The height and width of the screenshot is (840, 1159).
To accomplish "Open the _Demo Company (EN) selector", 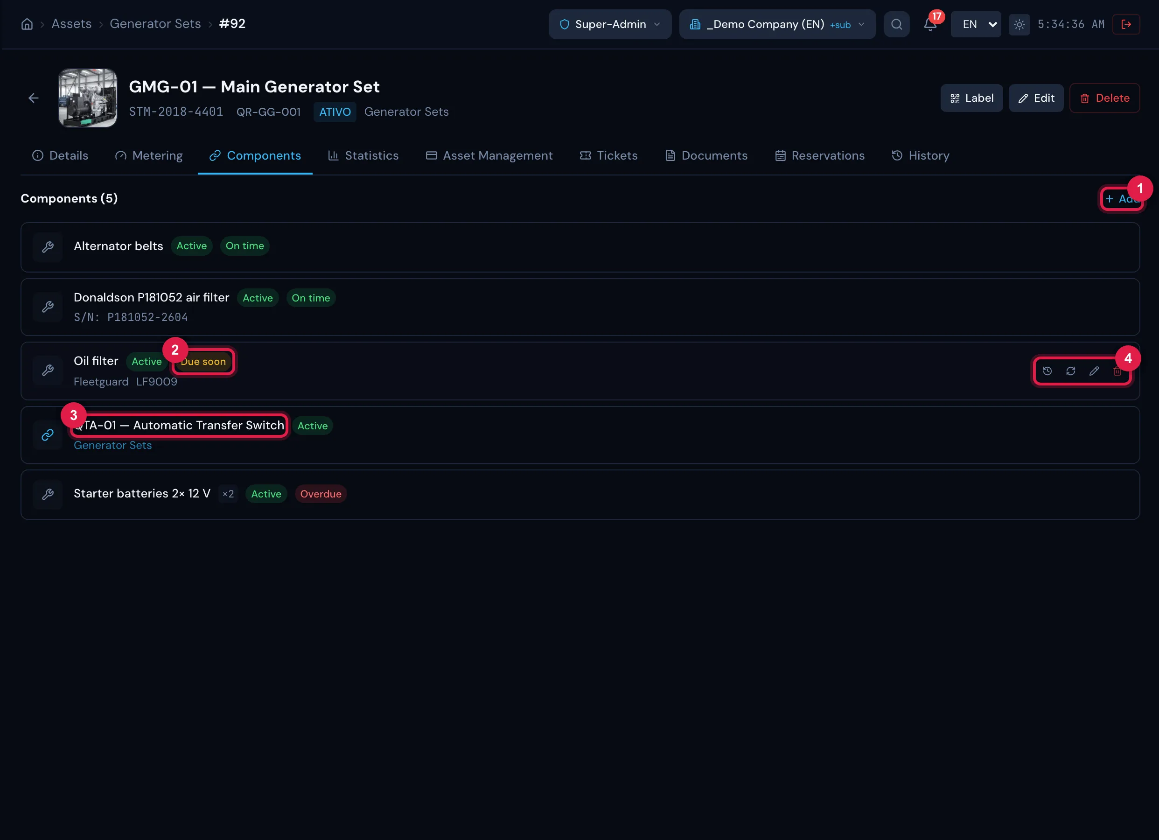I will pos(777,24).
